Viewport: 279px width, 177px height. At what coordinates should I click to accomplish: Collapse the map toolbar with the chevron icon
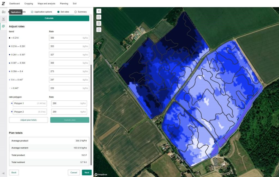point(99,11)
